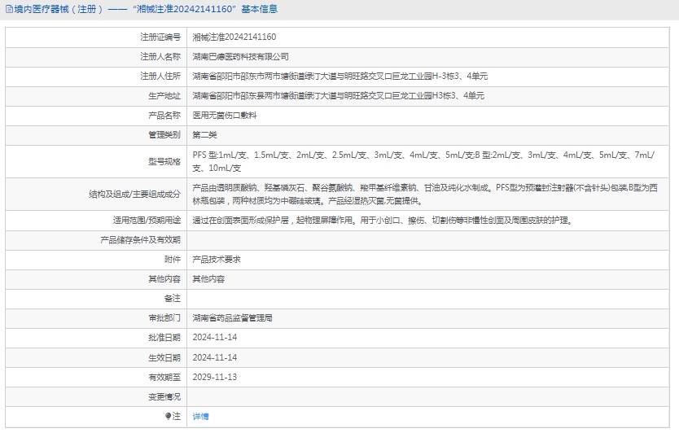Click the 型号规格 specification text
The height and width of the screenshot is (433, 679).
(423, 161)
